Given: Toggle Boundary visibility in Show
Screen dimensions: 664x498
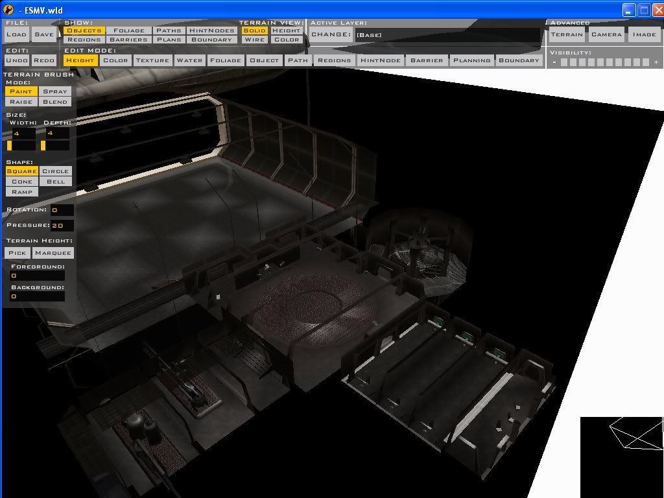Looking at the screenshot, I should click(211, 40).
